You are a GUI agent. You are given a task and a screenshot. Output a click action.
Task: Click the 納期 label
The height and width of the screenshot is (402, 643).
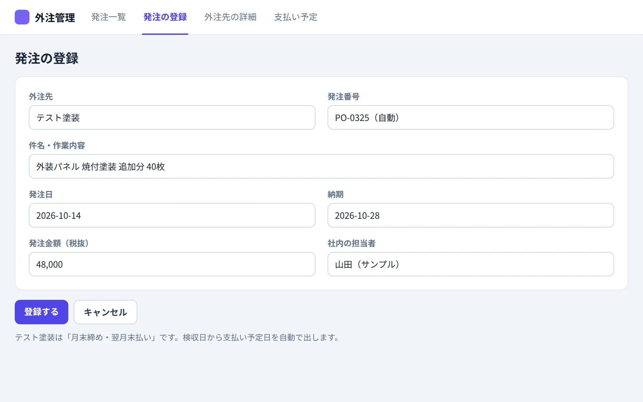point(336,195)
